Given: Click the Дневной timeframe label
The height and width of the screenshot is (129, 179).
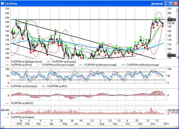Looking at the screenshot, I should pos(157,4).
